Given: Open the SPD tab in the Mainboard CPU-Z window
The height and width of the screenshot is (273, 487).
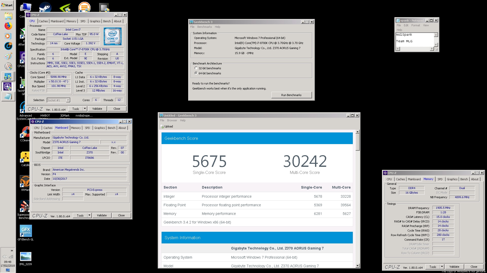Looking at the screenshot, I should [x=88, y=128].
